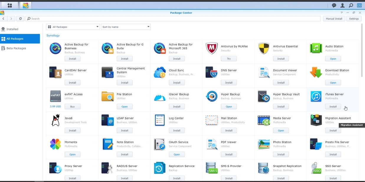Image resolution: width=365 pixels, height=182 pixels.
Task: Open the Sort by name dropdown
Action: (x=126, y=27)
